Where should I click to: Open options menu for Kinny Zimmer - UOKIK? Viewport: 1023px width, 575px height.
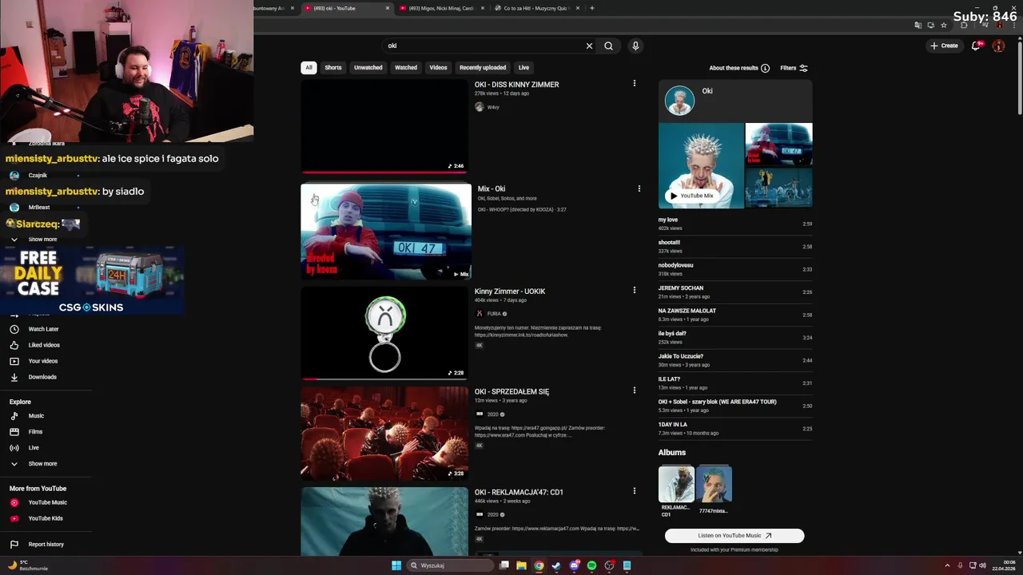pos(635,290)
